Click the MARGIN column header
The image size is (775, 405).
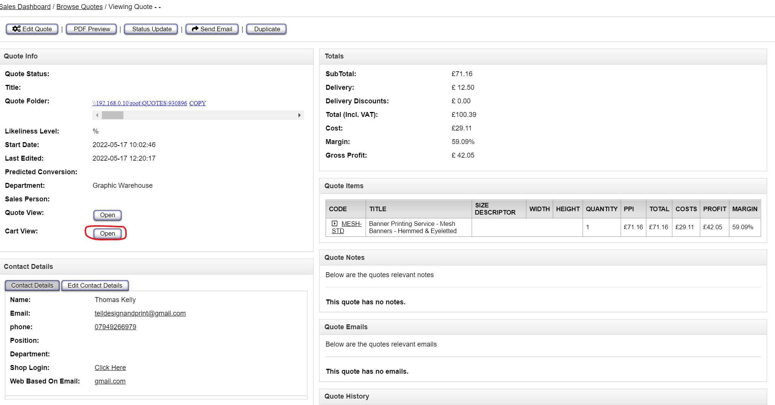point(745,209)
